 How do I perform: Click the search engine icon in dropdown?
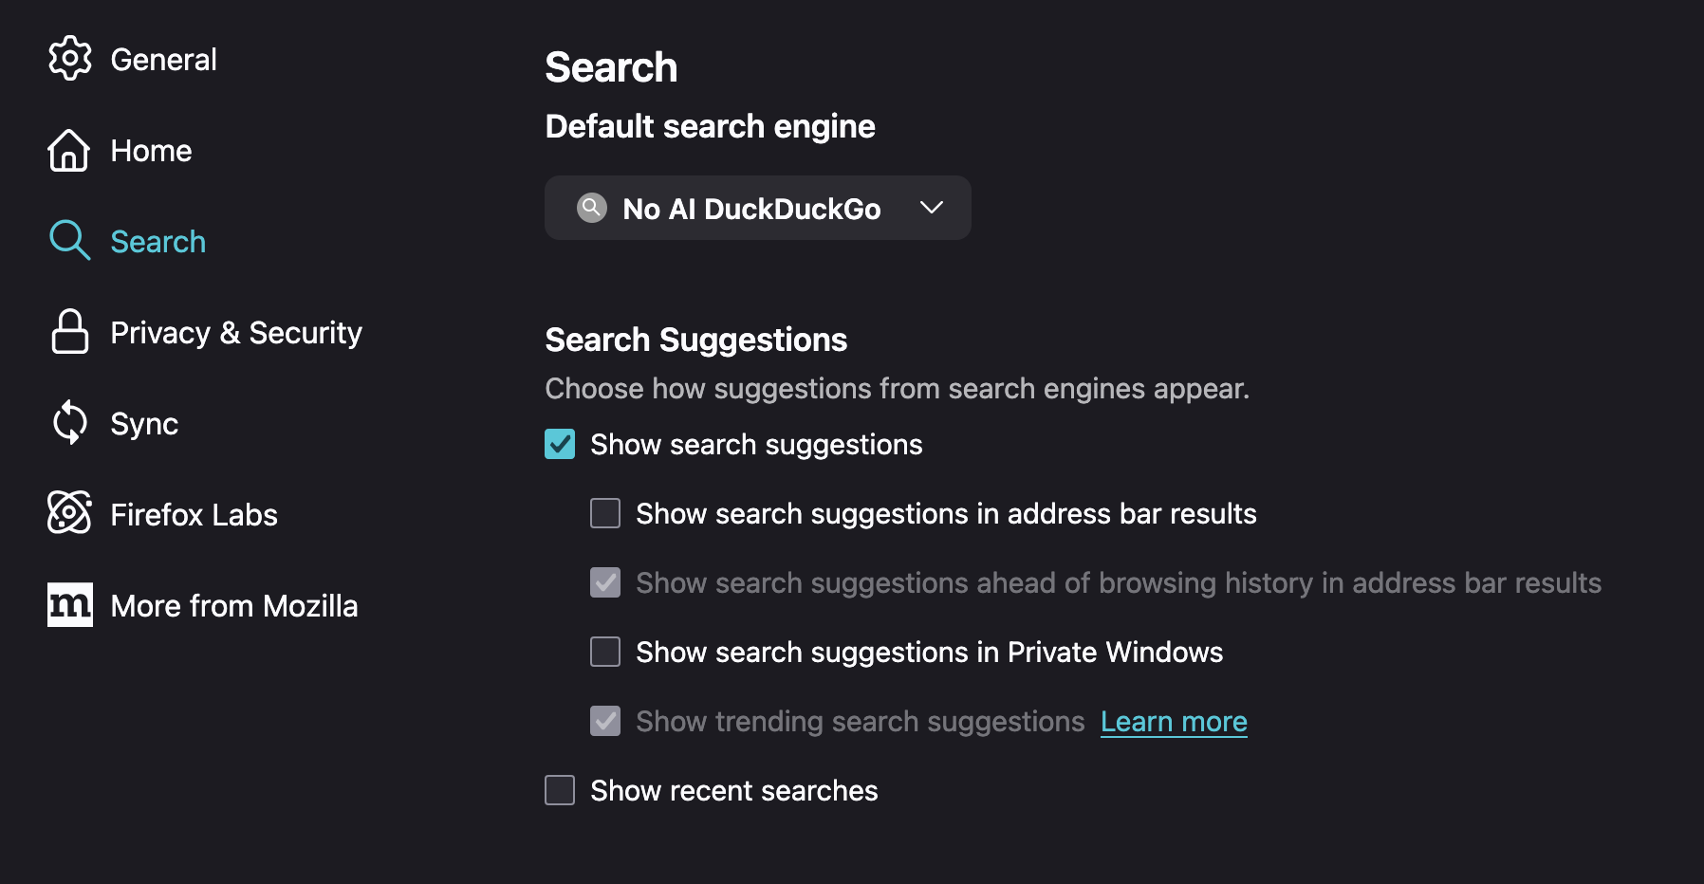592,208
